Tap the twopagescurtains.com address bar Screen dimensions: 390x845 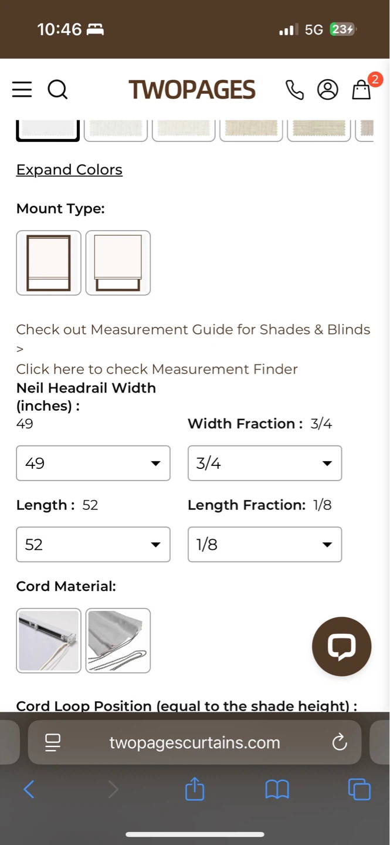coord(195,742)
